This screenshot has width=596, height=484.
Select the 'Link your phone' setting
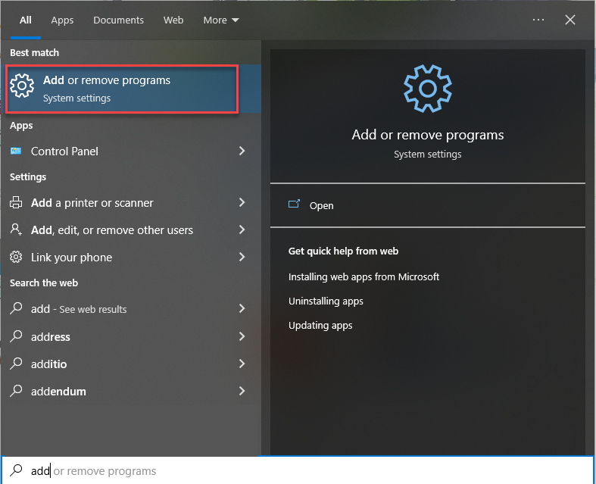(x=131, y=258)
